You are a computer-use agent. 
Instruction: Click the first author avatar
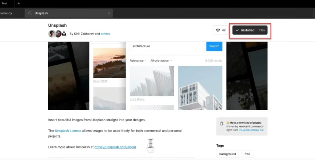[52, 34]
